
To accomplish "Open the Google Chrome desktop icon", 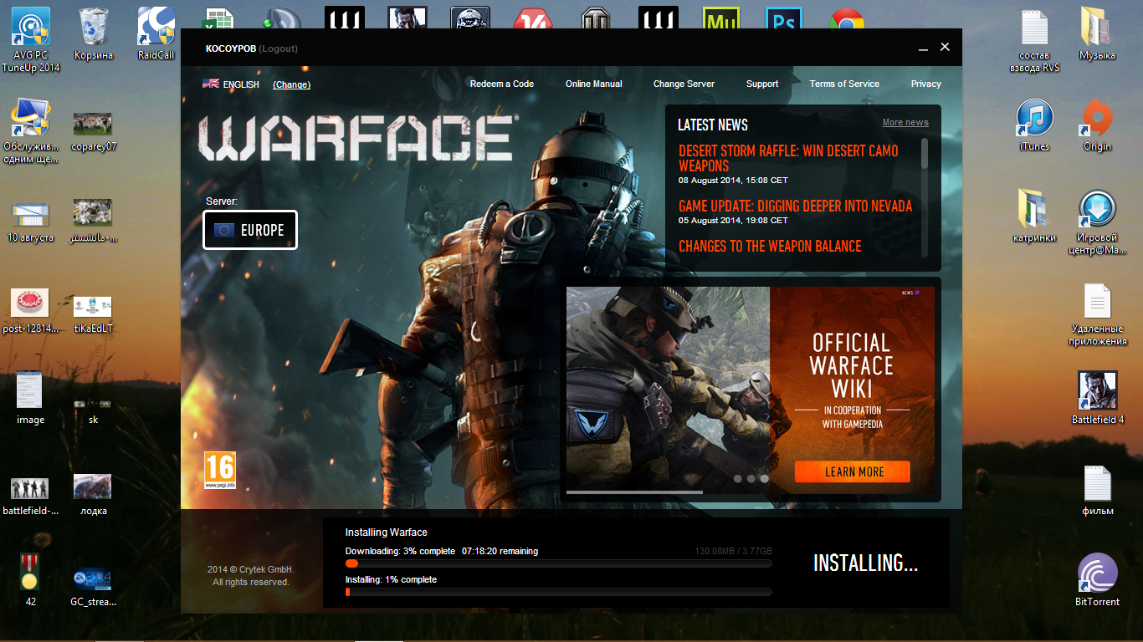I will pos(846,18).
